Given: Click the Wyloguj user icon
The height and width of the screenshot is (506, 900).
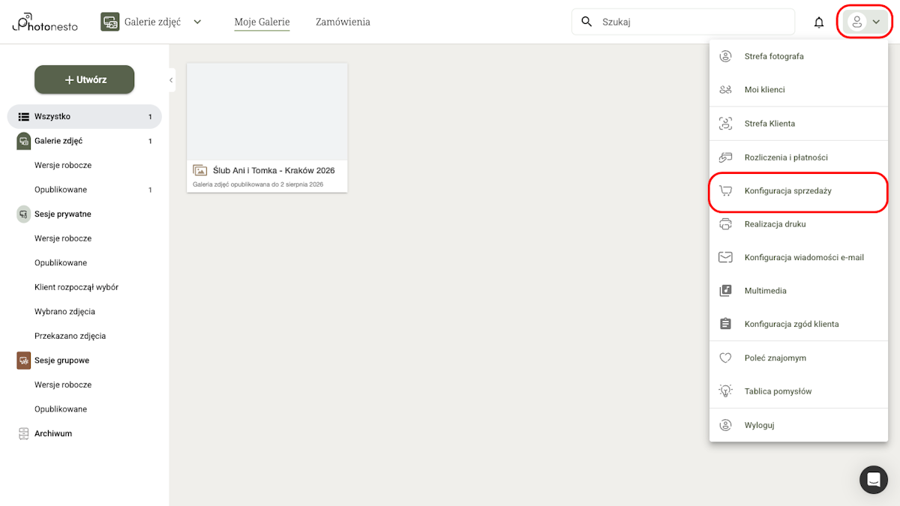Looking at the screenshot, I should (725, 425).
